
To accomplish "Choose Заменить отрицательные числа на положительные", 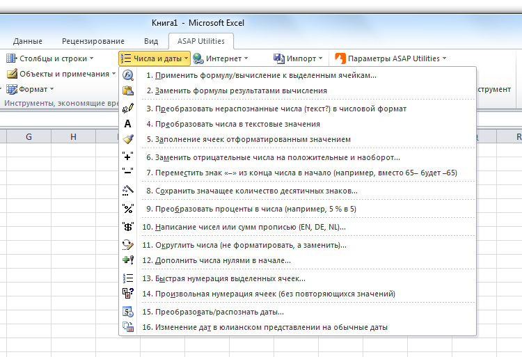I will 299,157.
